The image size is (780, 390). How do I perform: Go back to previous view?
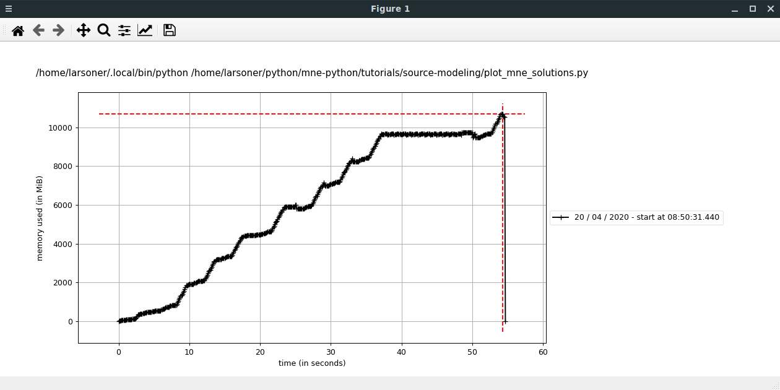coord(38,30)
